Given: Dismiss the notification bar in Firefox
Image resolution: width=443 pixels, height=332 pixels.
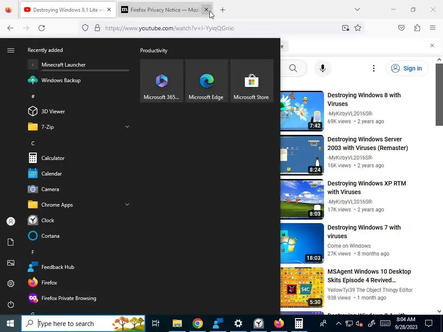Looking at the screenshot, I should pyautogui.click(x=432, y=45).
